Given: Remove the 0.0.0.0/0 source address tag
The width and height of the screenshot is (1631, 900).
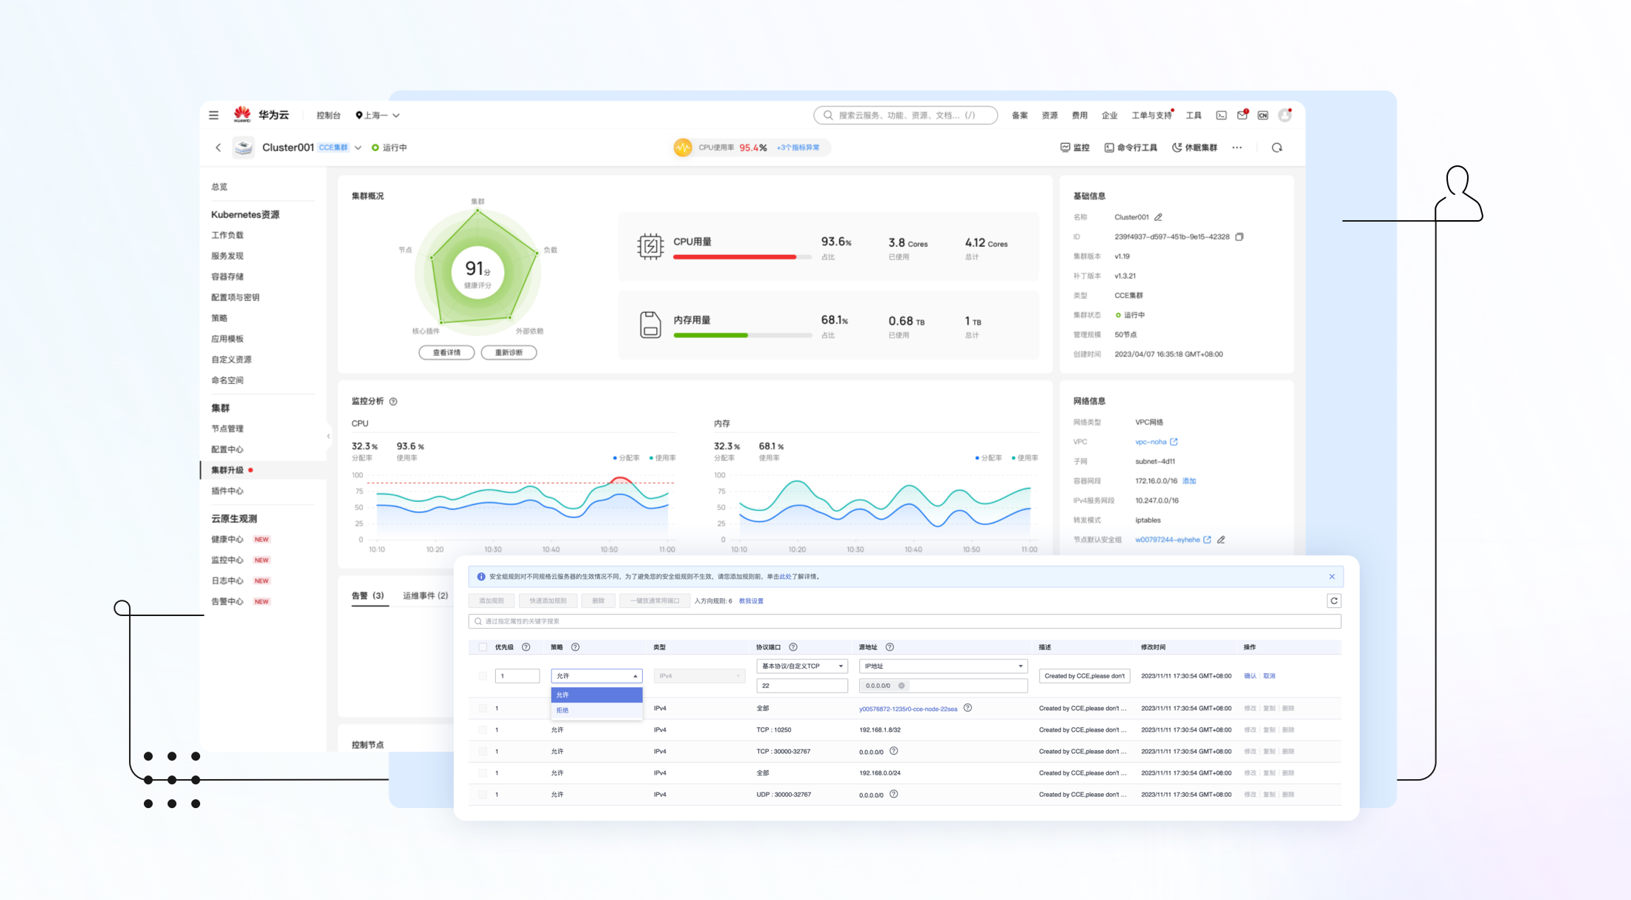Looking at the screenshot, I should (901, 686).
